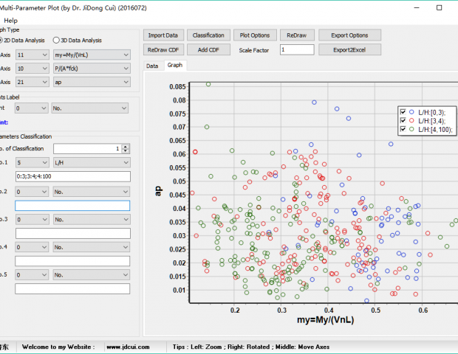Click the red circle marker in legend
The image size is (458, 354).
coord(411,120)
